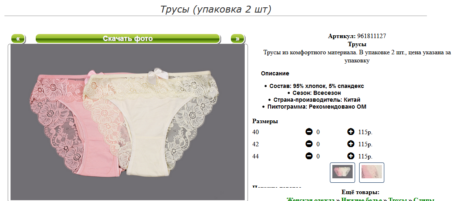Click quantity value for size 40

pyautogui.click(x=318, y=133)
